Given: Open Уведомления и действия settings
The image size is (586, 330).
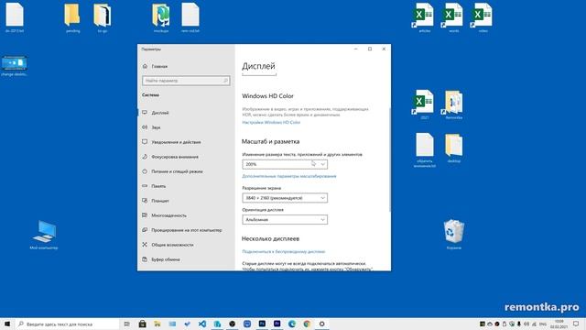Looking at the screenshot, I should click(176, 142).
